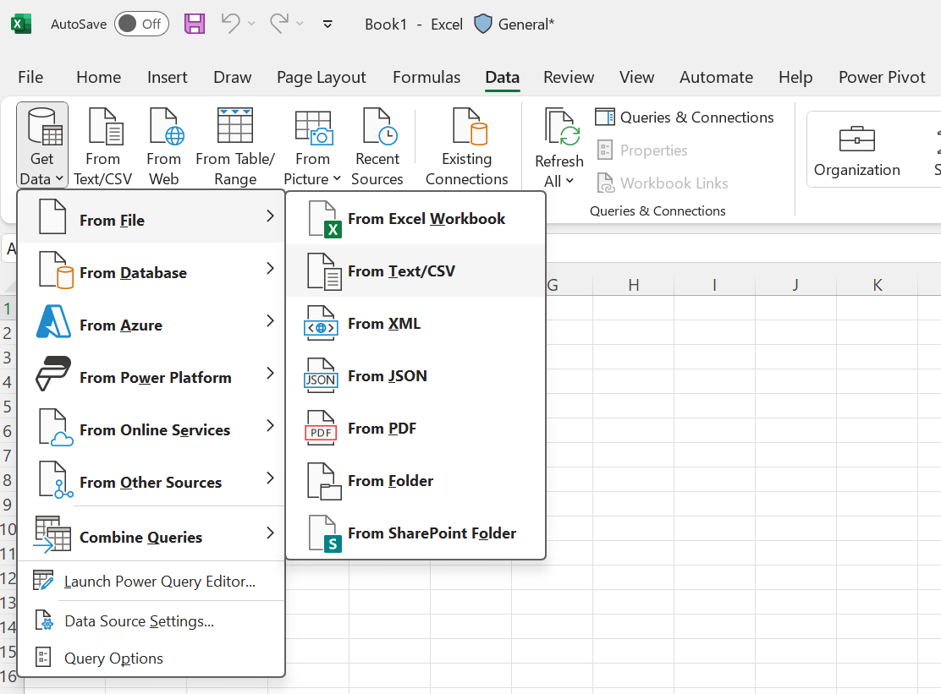The width and height of the screenshot is (941, 694).
Task: Open Customize Quick Access Toolbar dropdown
Action: pyautogui.click(x=327, y=24)
